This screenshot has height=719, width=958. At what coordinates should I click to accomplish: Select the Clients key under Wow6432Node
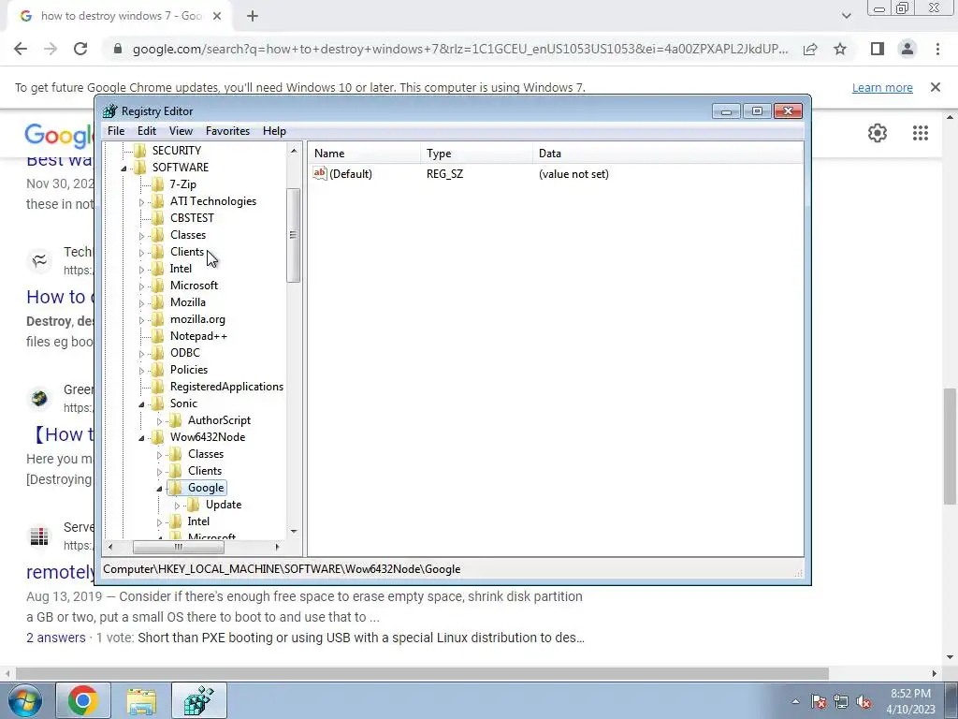click(x=205, y=471)
